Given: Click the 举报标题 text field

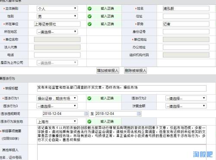Looking at the screenshot, I should [122, 88].
